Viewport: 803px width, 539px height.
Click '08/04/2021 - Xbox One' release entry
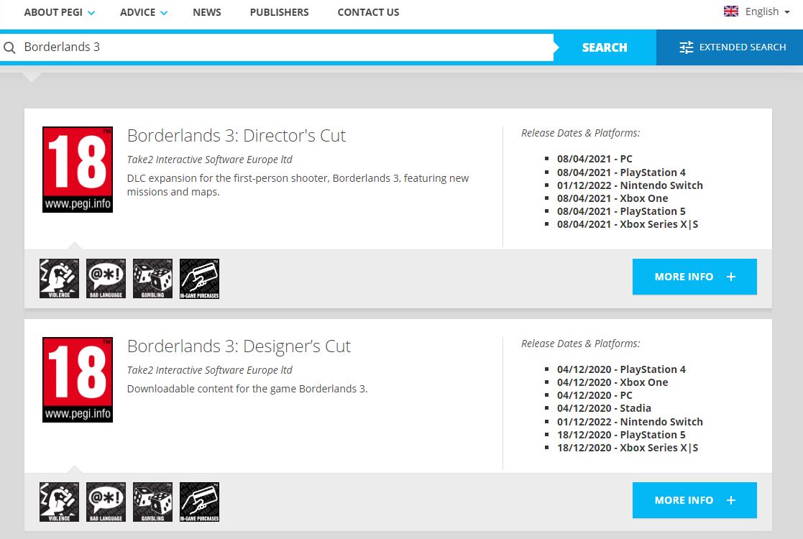point(612,198)
